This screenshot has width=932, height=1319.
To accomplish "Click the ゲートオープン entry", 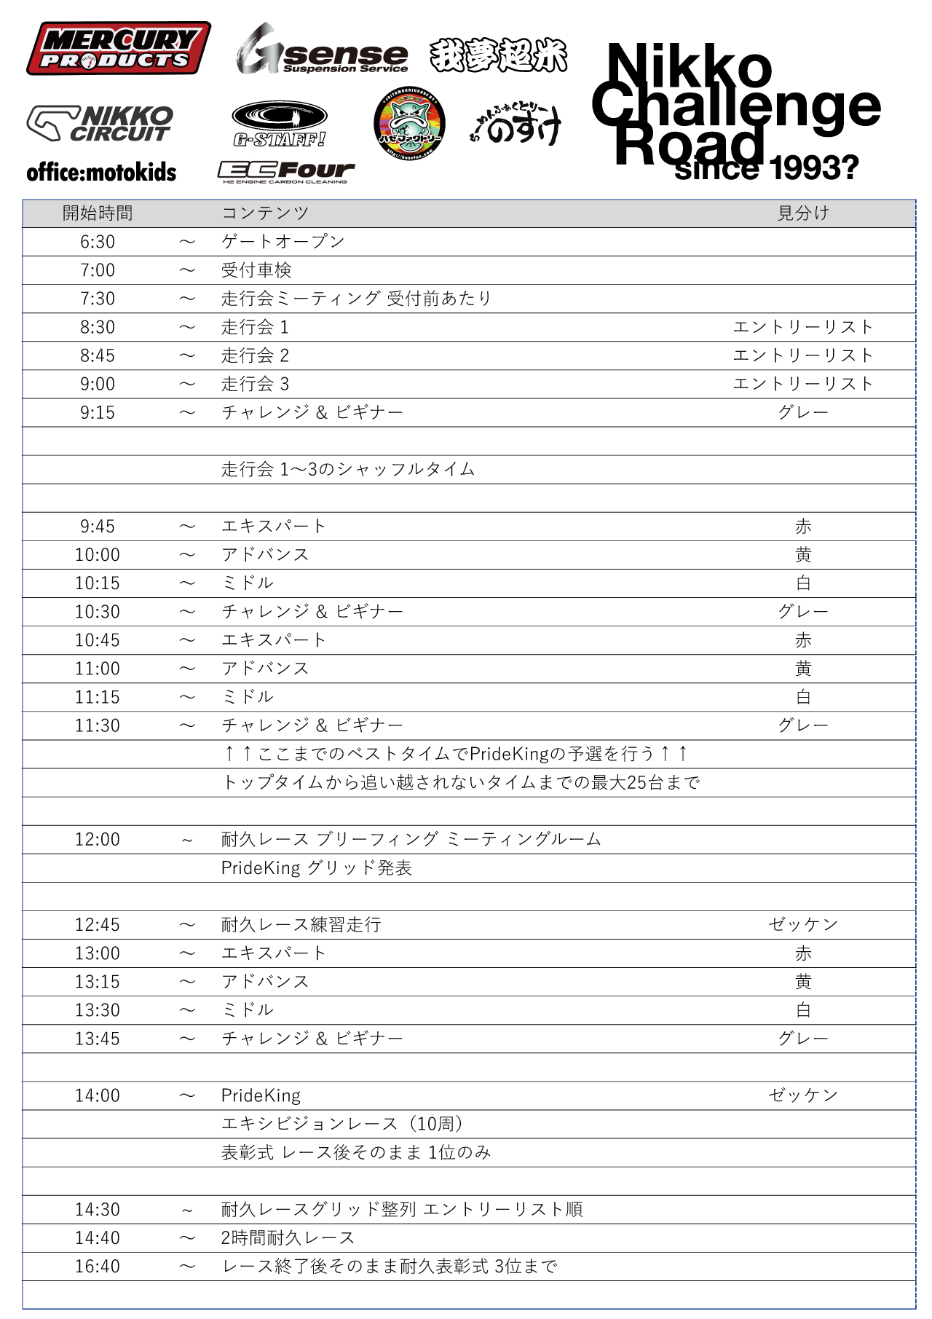I will point(283,242).
